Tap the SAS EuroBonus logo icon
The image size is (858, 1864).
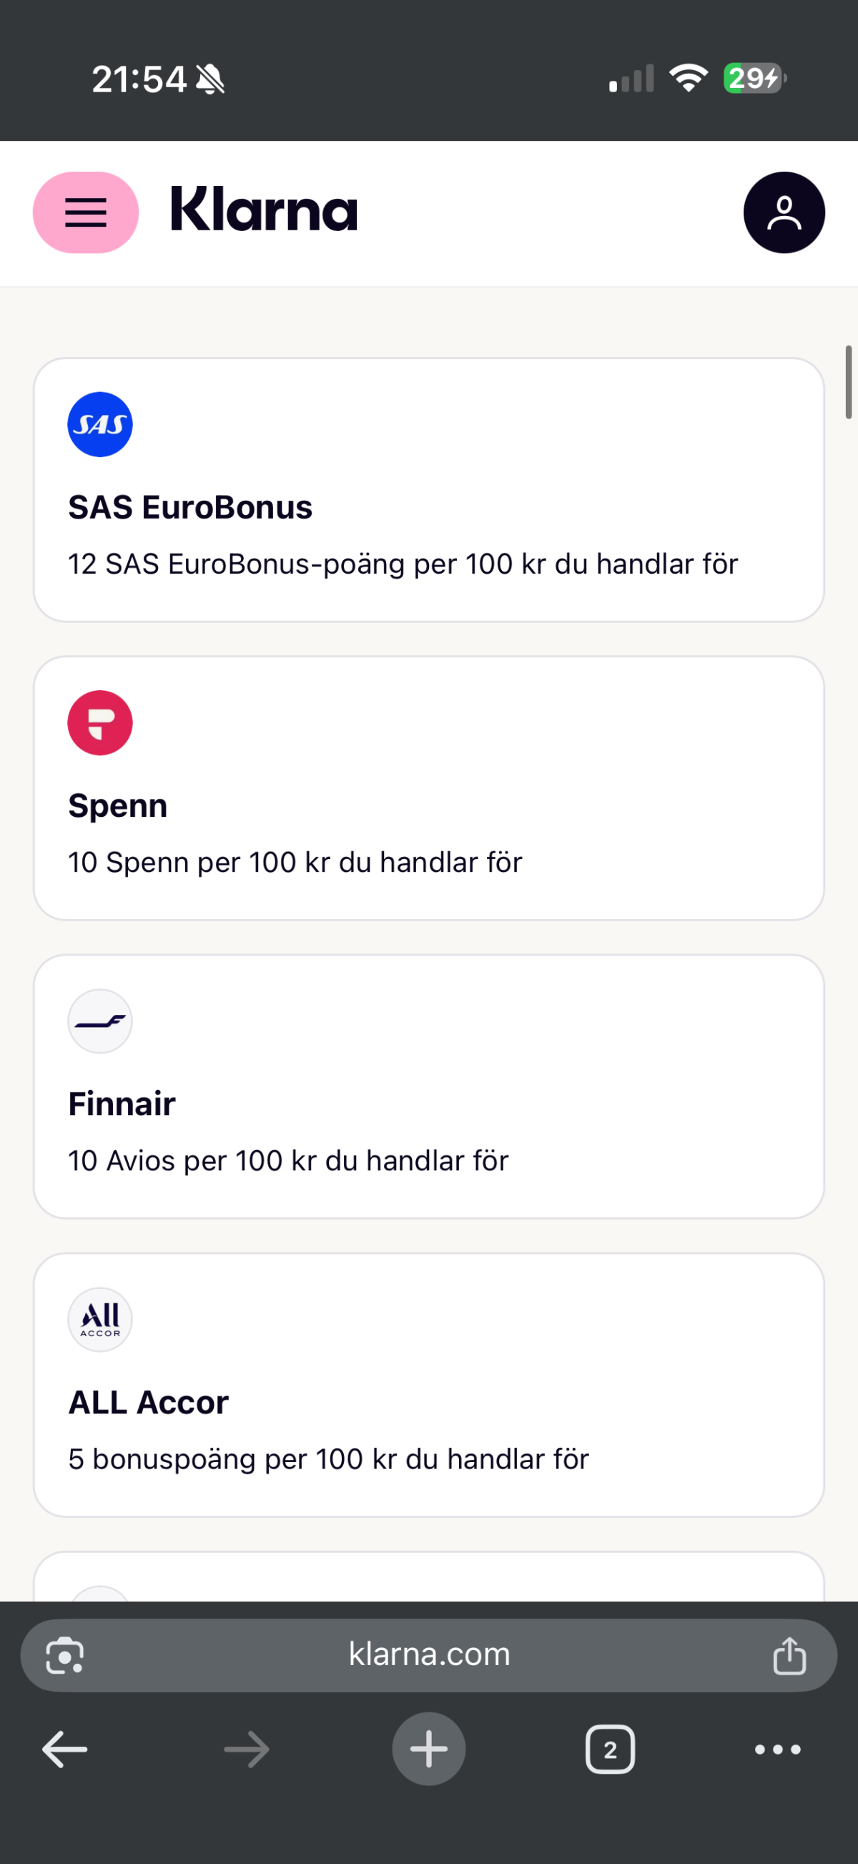point(100,425)
